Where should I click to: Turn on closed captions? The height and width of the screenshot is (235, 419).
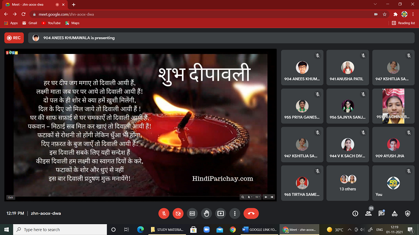[192, 213]
